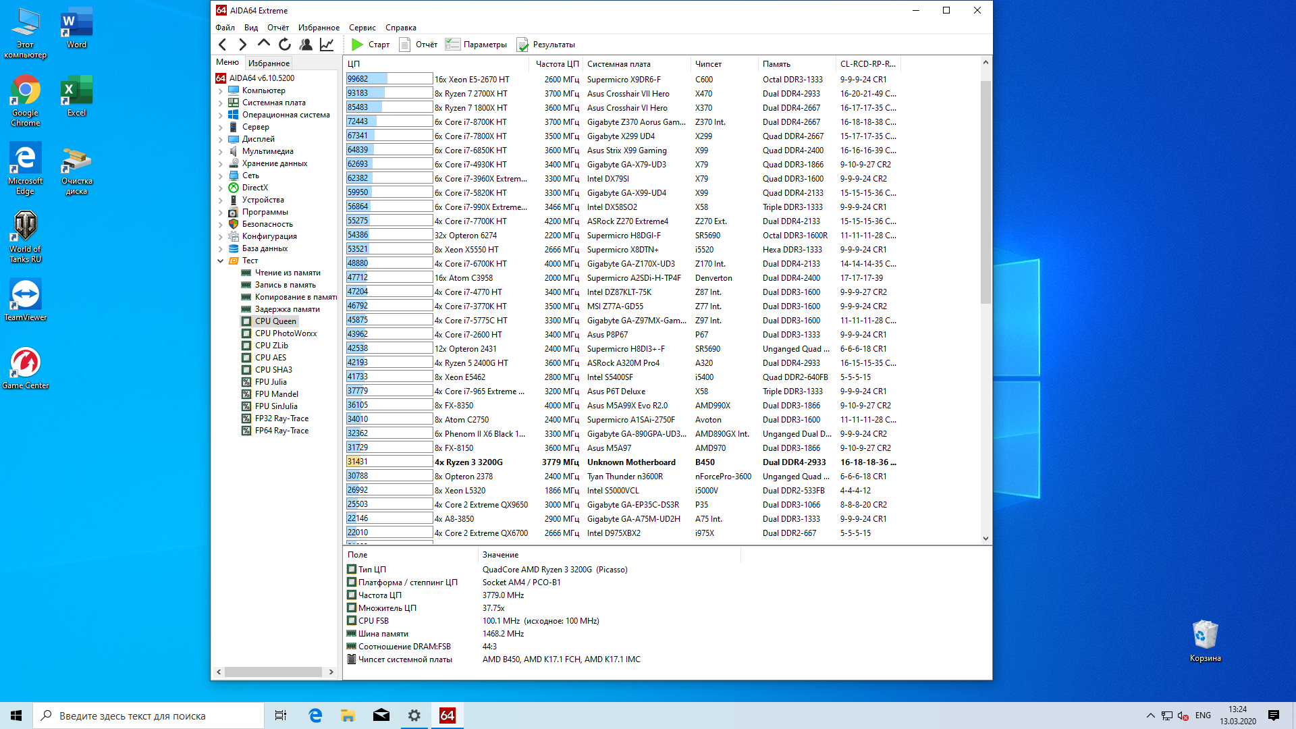Open the Корзина desktop icon
Image resolution: width=1296 pixels, height=729 pixels.
click(x=1205, y=641)
